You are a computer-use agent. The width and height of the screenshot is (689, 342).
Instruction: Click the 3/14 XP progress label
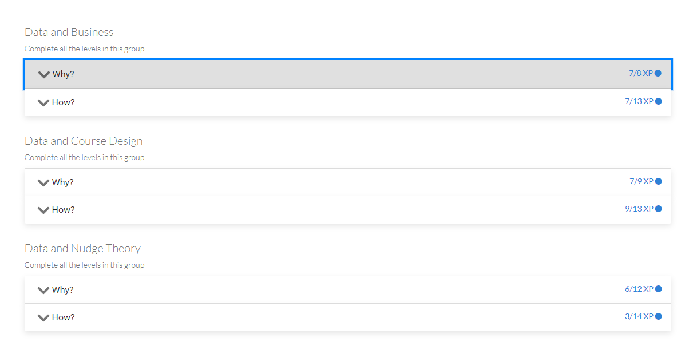pos(639,316)
